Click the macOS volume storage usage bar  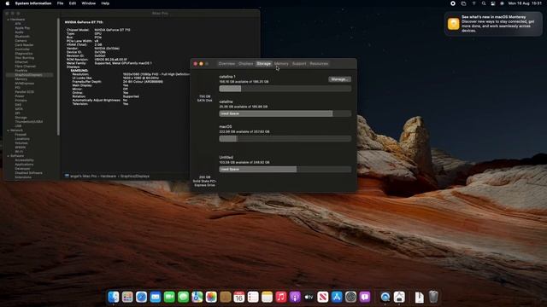pos(285,138)
